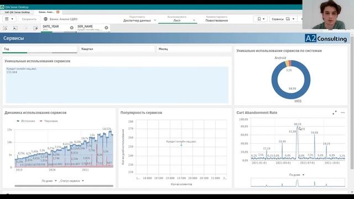Expand the Диспетчер данных dropdown chevron
This screenshot has width=354, height=199.
pyautogui.click(x=155, y=20)
